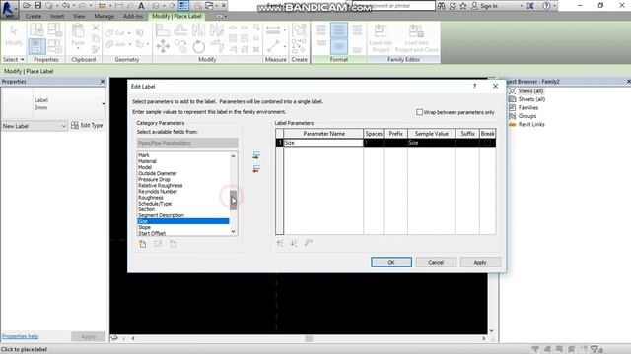Click the Edit Label dialog help question mark

coord(474,86)
